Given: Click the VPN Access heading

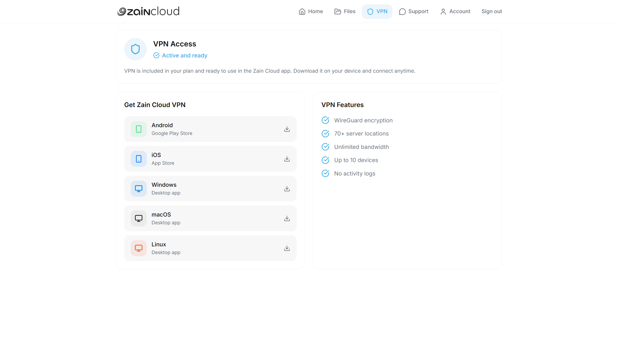Looking at the screenshot, I should click(x=175, y=44).
